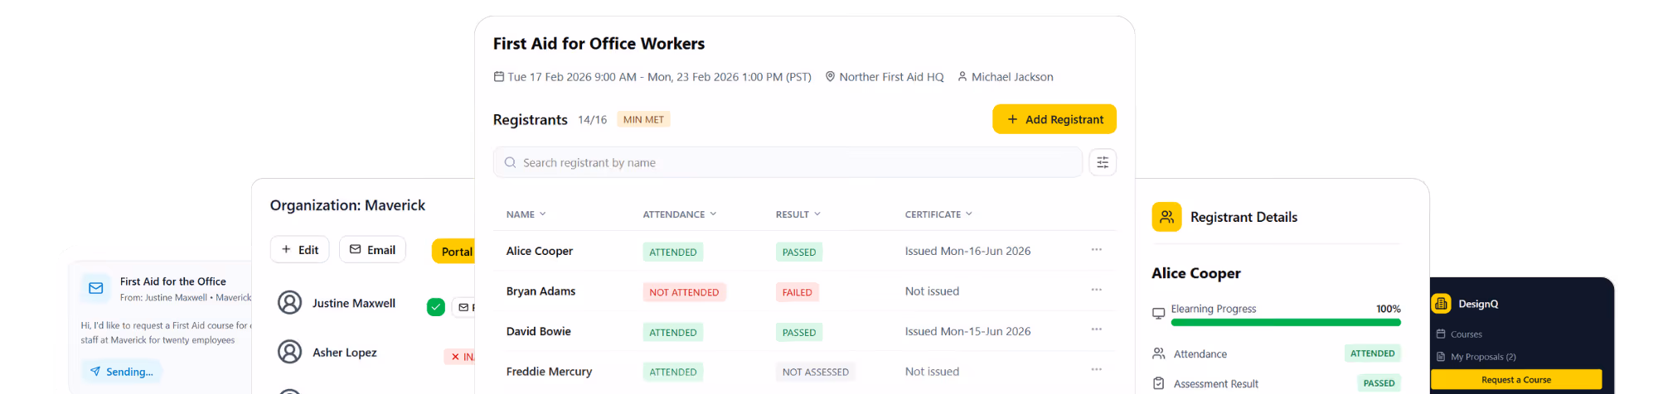Click Freddie Mercury's NOT ASSESSED badge
This screenshot has width=1658, height=394.
tap(815, 372)
